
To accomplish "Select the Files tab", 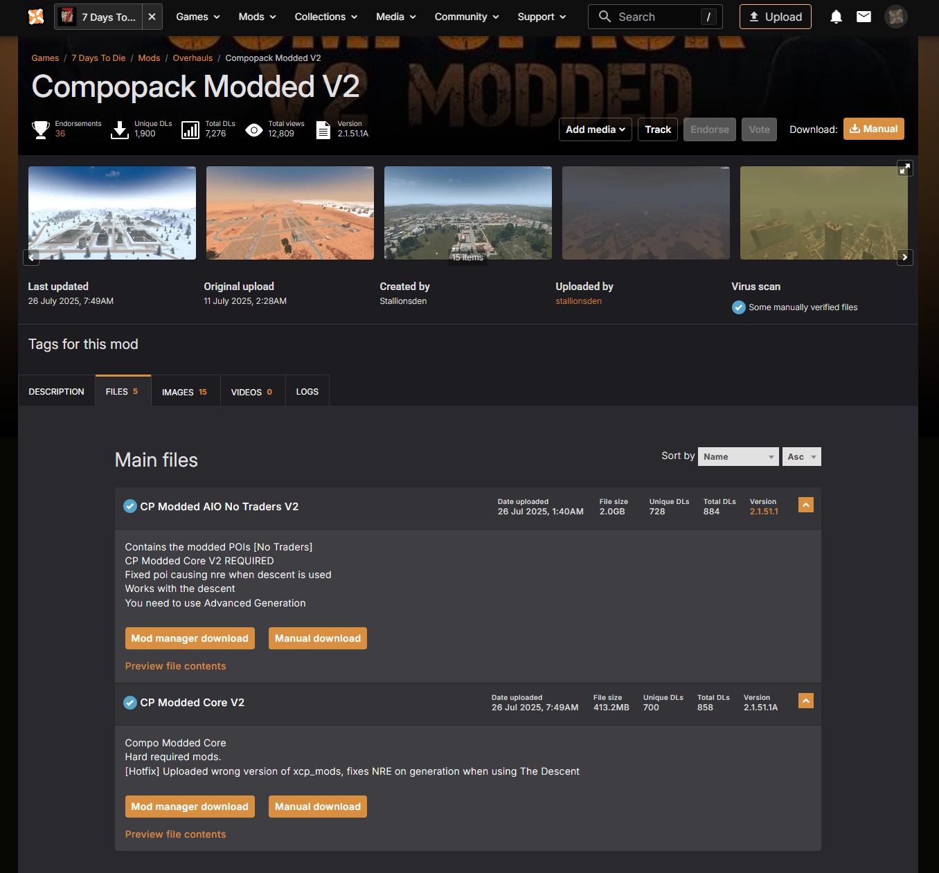I will (123, 391).
